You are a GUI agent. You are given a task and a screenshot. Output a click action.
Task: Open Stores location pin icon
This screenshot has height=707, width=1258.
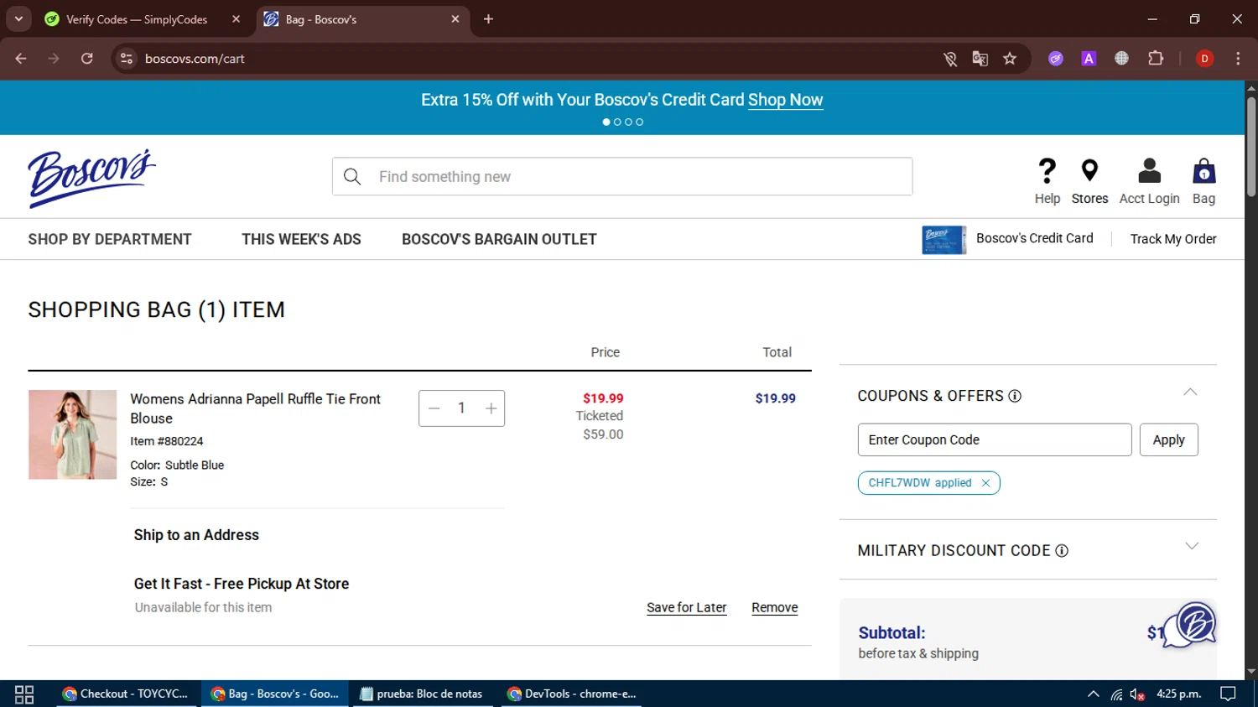click(x=1089, y=171)
